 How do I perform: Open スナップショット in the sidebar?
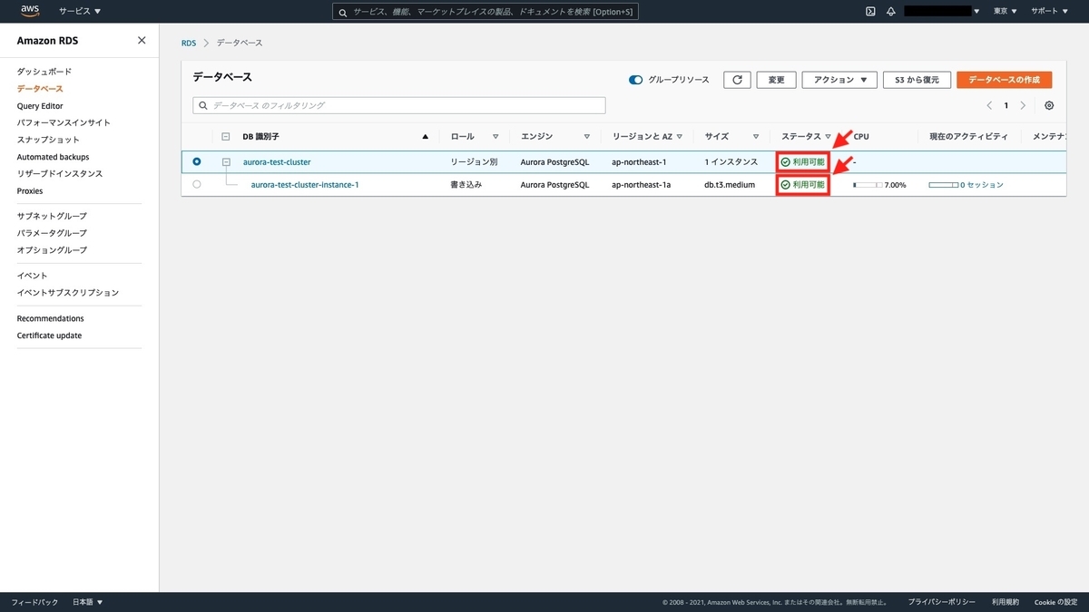[48, 140]
